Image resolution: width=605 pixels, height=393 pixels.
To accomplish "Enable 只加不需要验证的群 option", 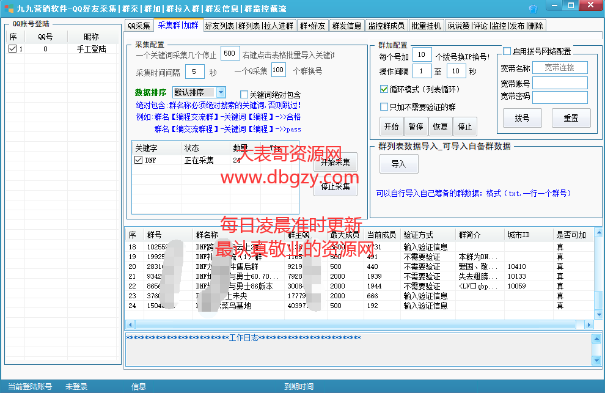I will coord(384,107).
